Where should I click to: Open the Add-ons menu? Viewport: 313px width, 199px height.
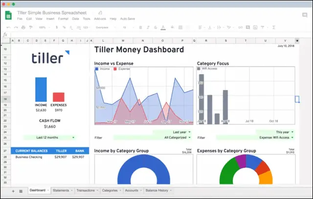coord(100,19)
